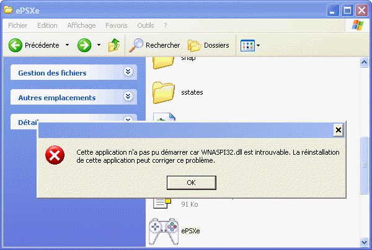Open Rechercher magnifying glass search
Viewport: 372px width, 250px height.
[136, 45]
